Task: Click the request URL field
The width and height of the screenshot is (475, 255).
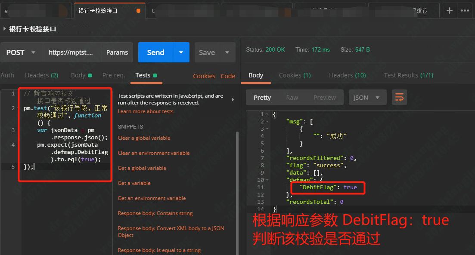Action: coord(72,52)
